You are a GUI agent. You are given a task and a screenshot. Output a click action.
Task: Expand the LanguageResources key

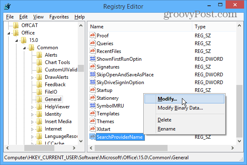coord(32,137)
